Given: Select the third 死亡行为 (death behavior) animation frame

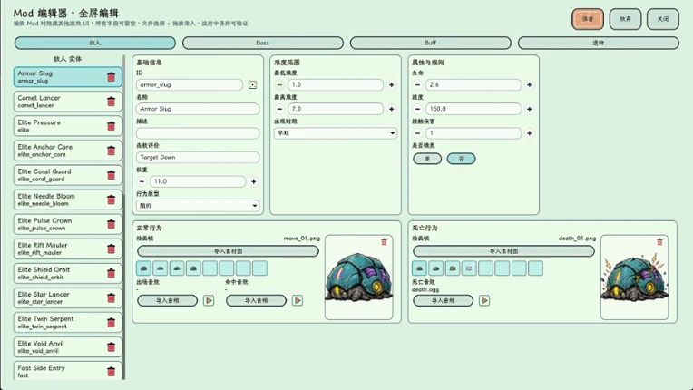Looking at the screenshot, I should [x=453, y=268].
